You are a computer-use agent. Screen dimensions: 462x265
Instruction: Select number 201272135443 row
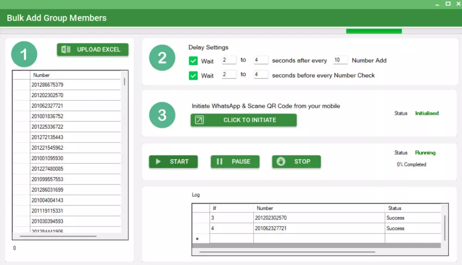pos(75,137)
